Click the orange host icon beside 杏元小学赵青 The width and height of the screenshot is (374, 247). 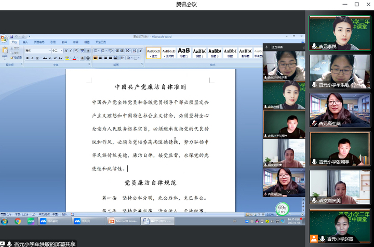pos(314,238)
